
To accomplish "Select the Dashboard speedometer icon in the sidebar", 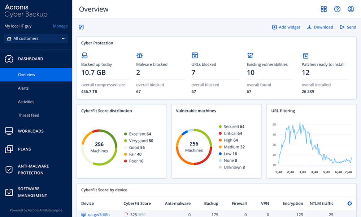I will point(9,59).
